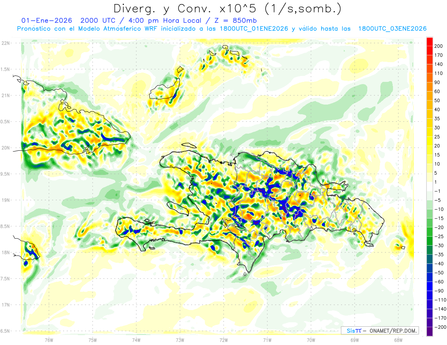Click the 68W longitude label
The image size is (447, 345).
coord(398,339)
